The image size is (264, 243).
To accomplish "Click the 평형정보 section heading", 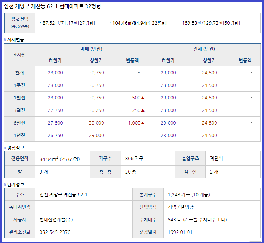I will point(16,148).
